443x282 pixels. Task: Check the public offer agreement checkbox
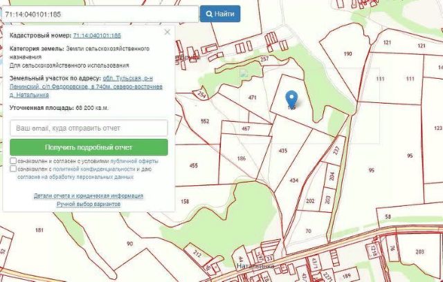(13, 161)
